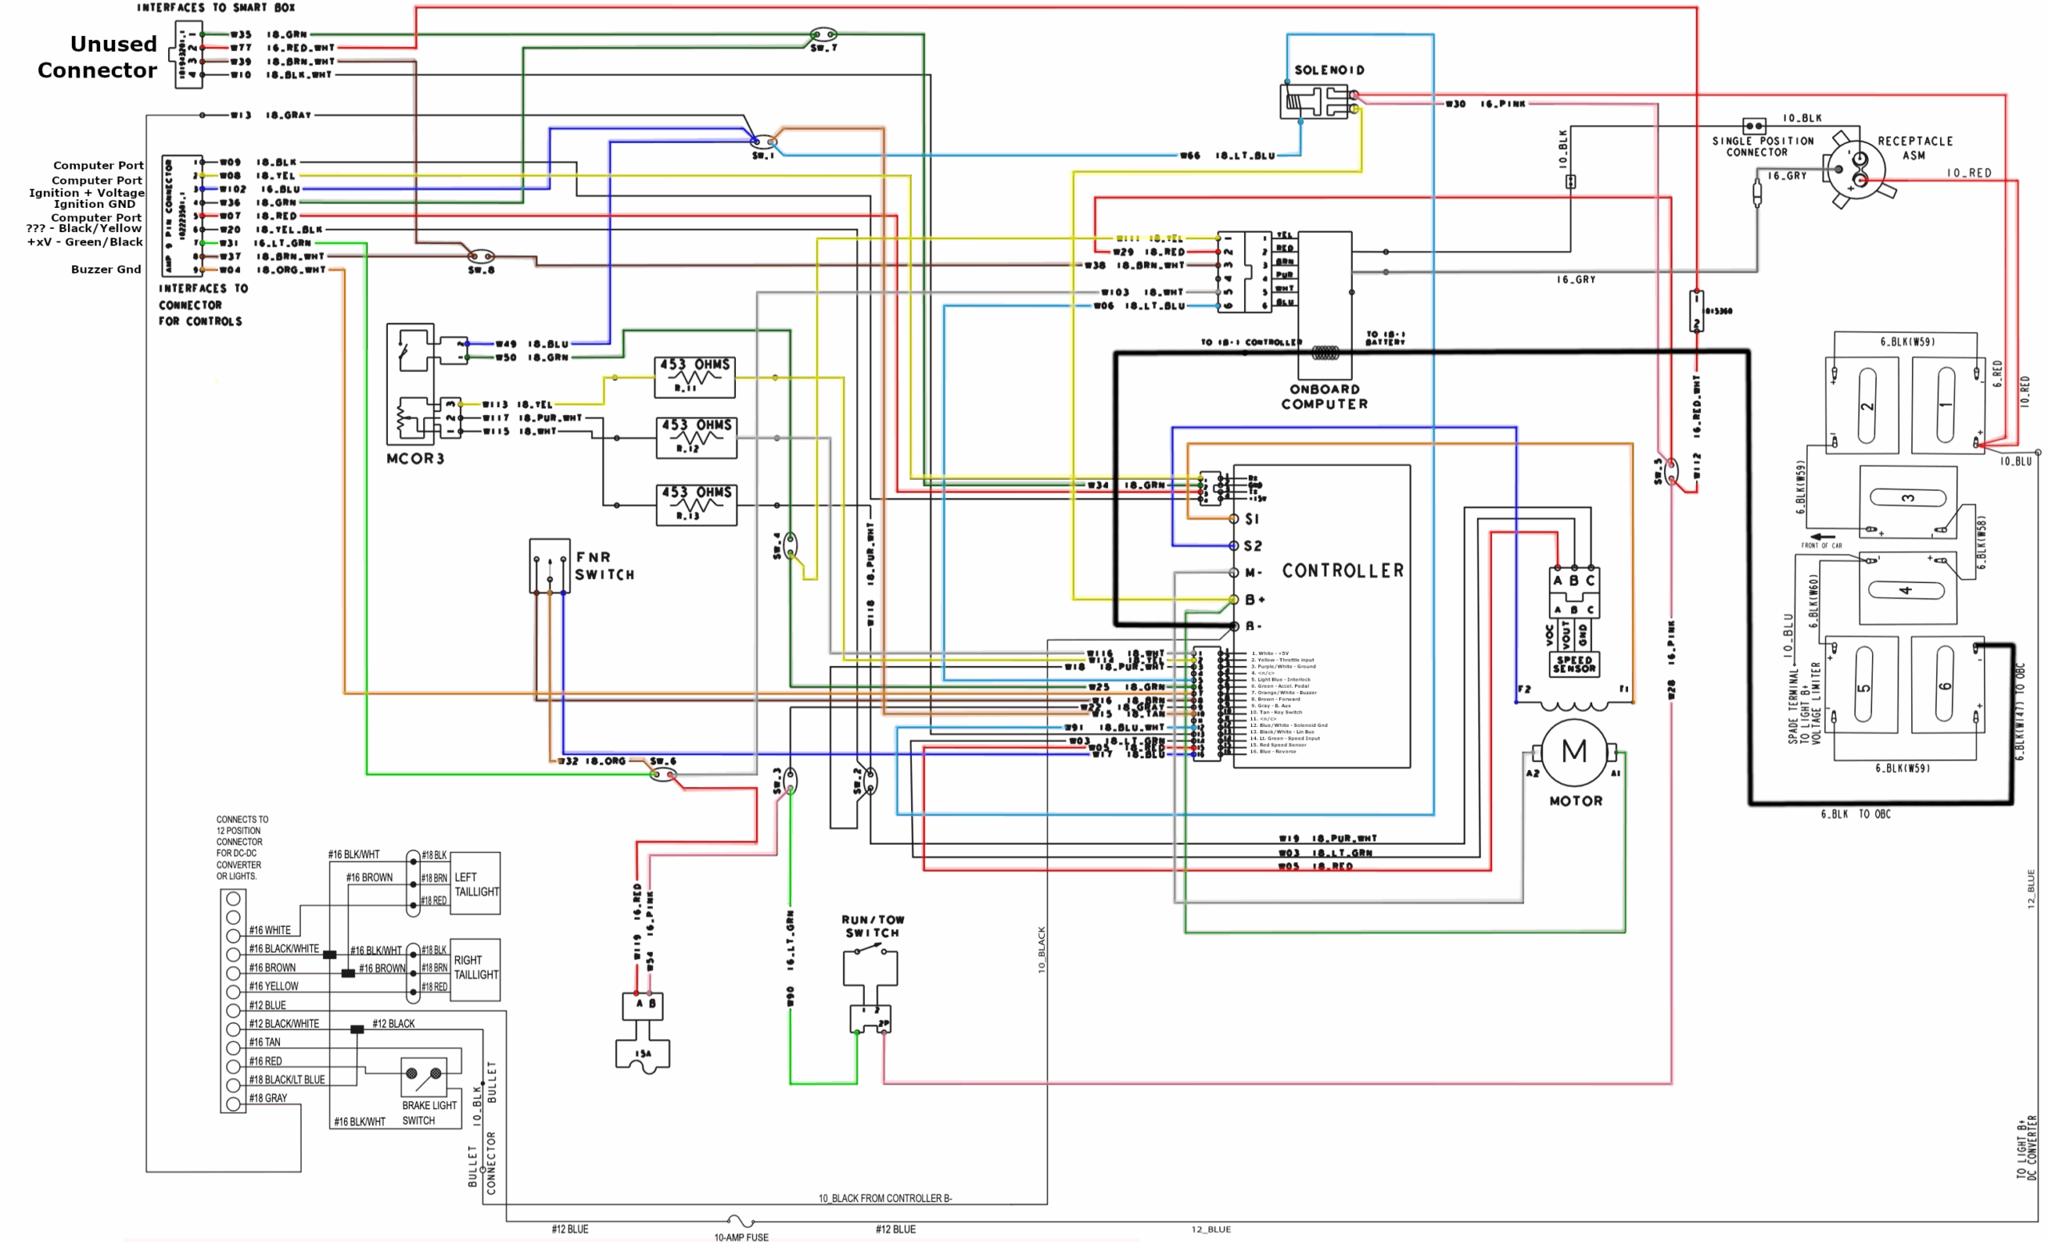2048x1242 pixels.
Task: Click the Right Taillight box
Action: [474, 968]
